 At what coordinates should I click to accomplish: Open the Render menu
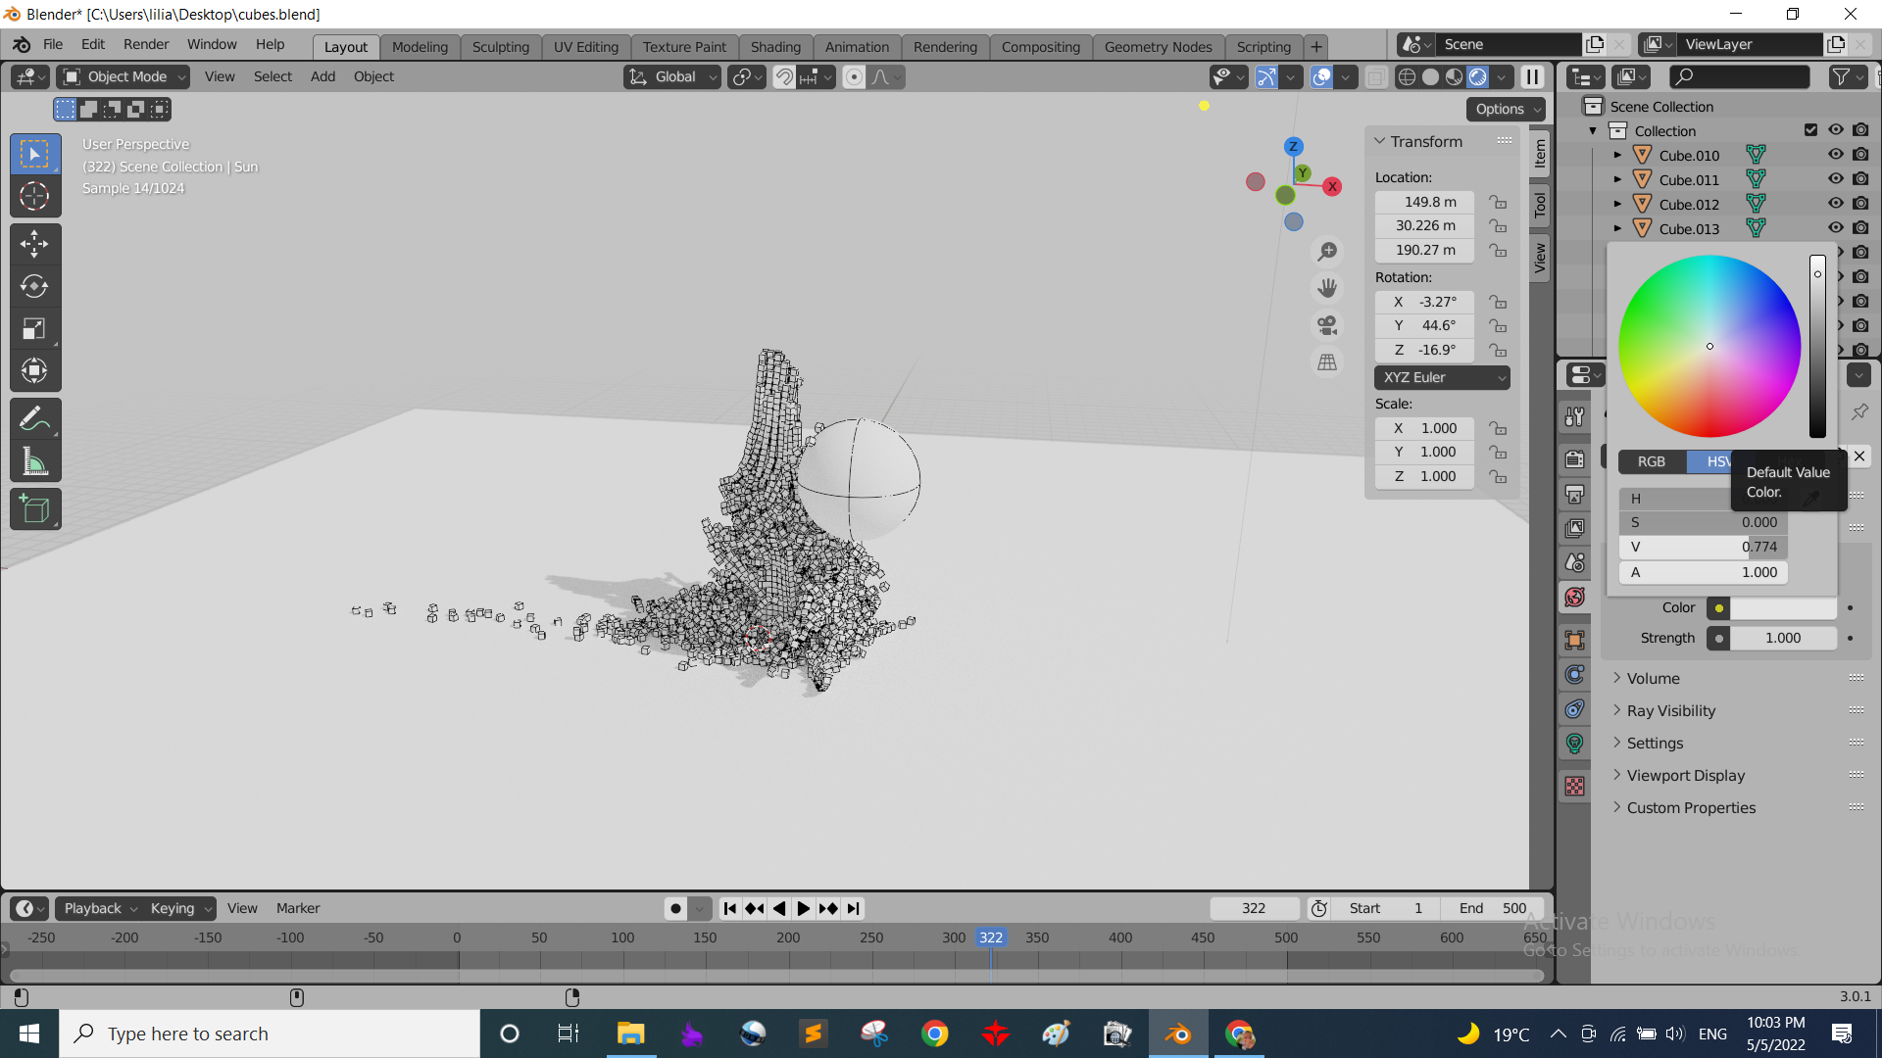pyautogui.click(x=146, y=44)
